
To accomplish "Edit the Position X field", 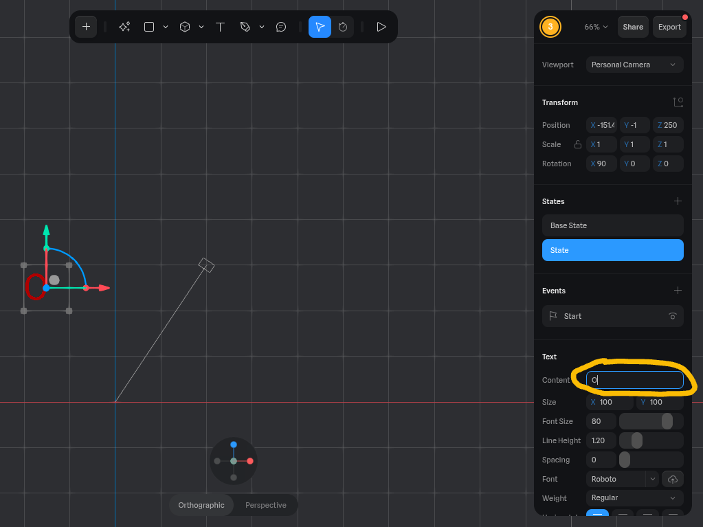I will (x=602, y=125).
